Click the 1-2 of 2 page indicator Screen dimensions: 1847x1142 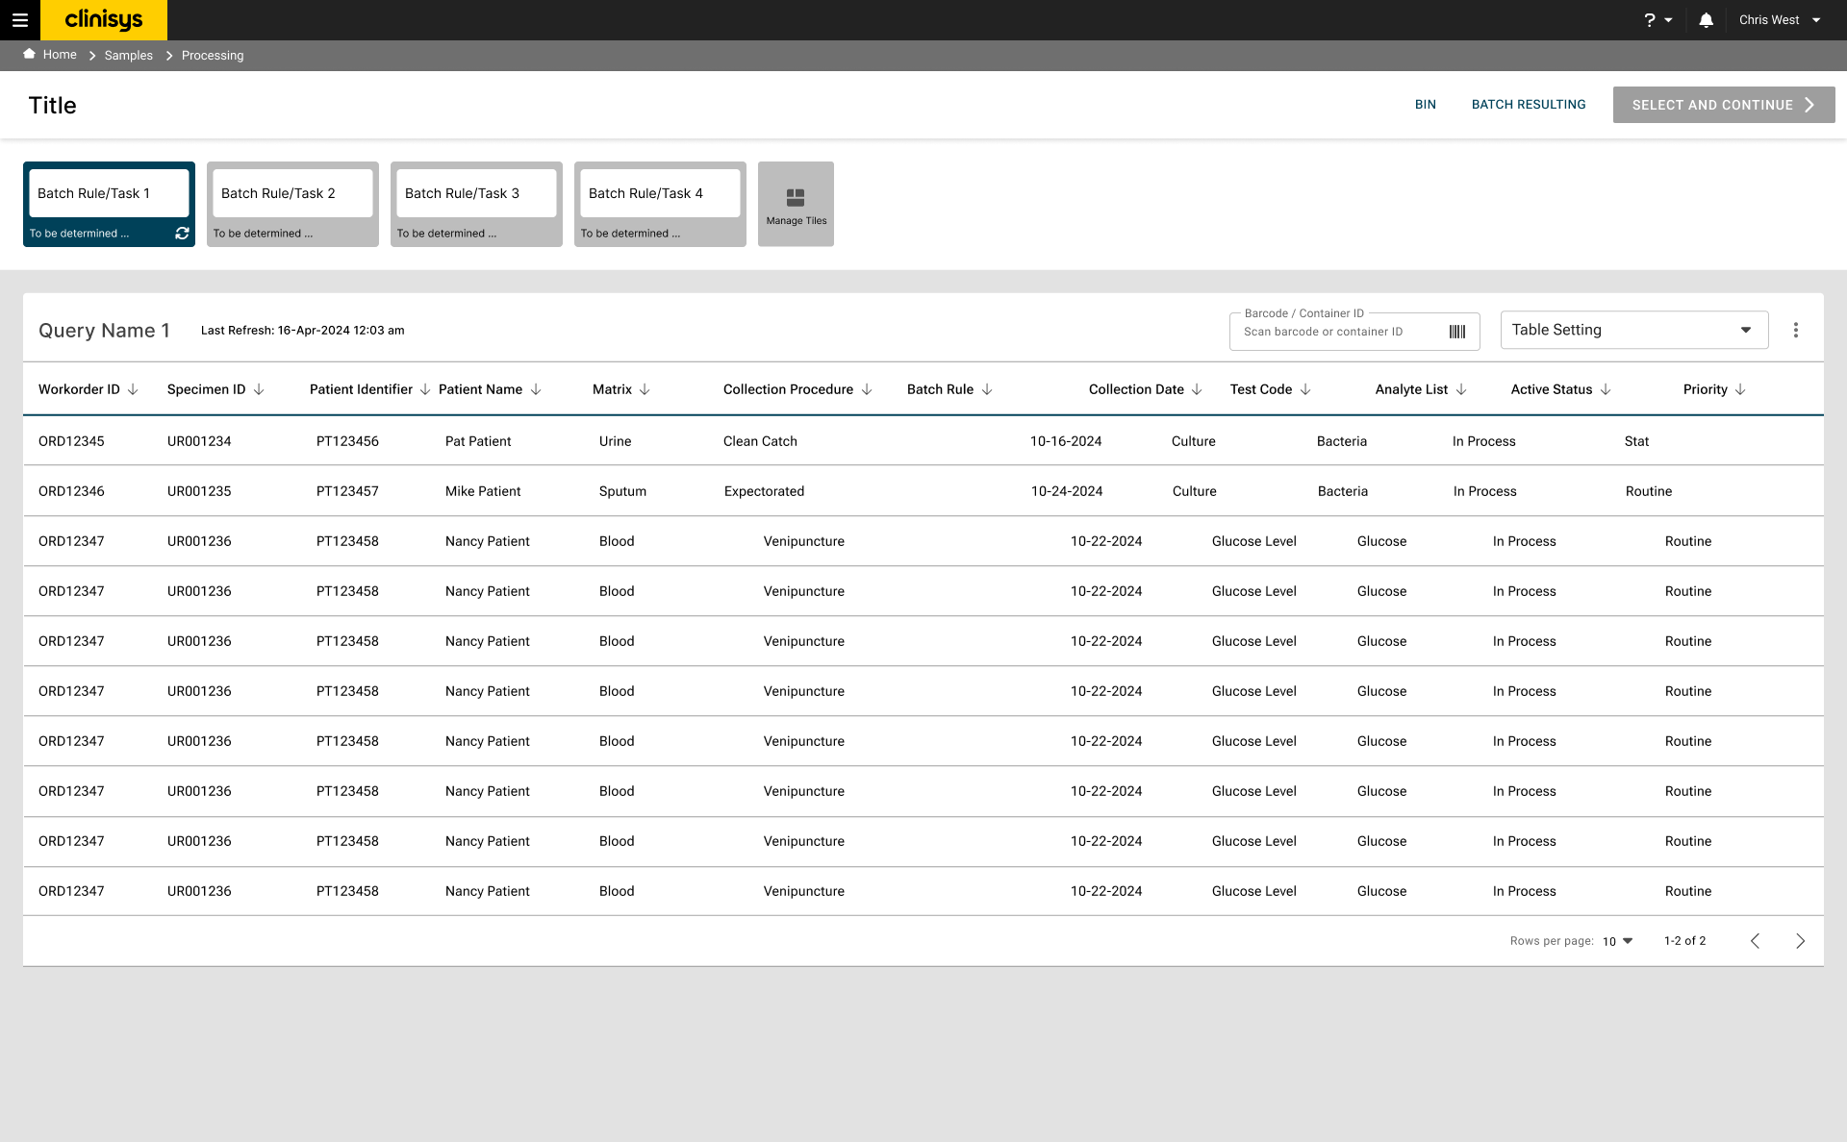tap(1684, 941)
